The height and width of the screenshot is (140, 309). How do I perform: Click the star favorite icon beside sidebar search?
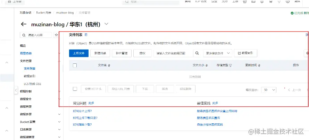coord(56,35)
